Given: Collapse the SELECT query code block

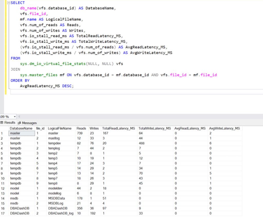Looking at the screenshot, I should (9, 3).
